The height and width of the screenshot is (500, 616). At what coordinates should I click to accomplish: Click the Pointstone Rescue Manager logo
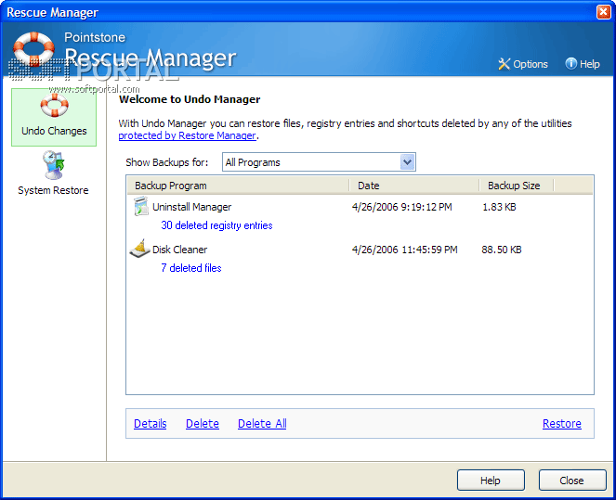pos(33,48)
